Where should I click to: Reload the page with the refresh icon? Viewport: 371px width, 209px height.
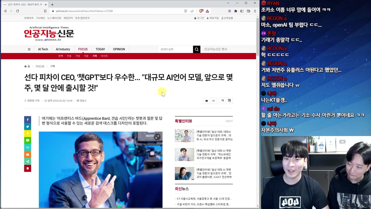[x=18, y=11]
